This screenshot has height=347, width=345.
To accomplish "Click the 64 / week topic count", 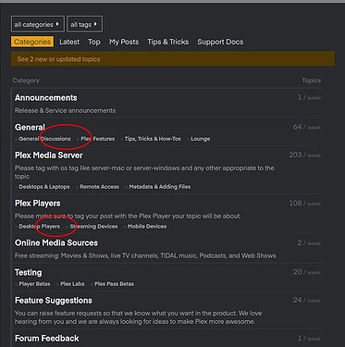I will click(307, 127).
